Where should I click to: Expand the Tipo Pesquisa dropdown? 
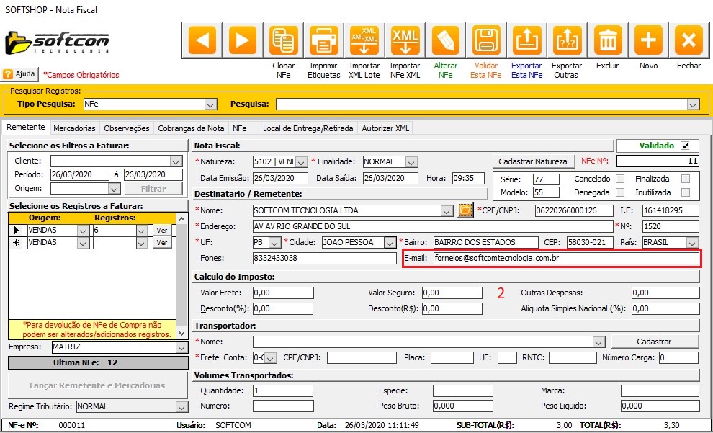click(x=210, y=104)
